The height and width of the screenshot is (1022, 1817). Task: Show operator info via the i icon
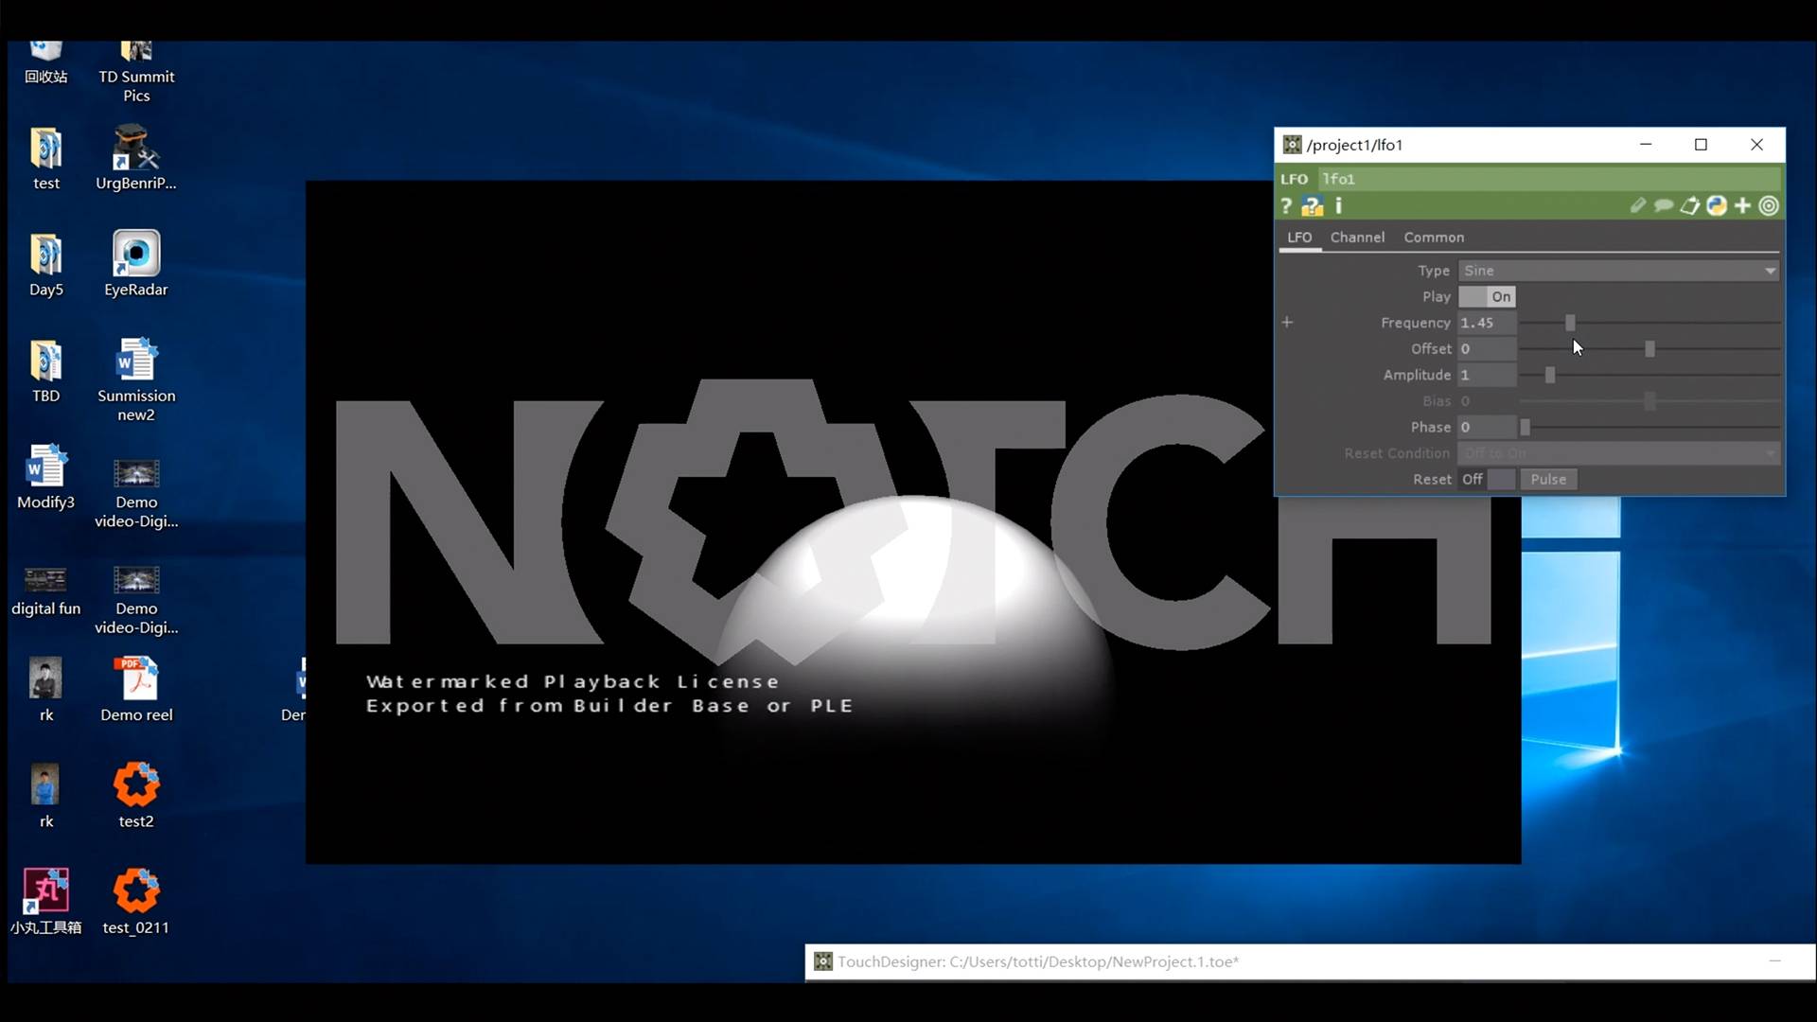click(x=1338, y=205)
